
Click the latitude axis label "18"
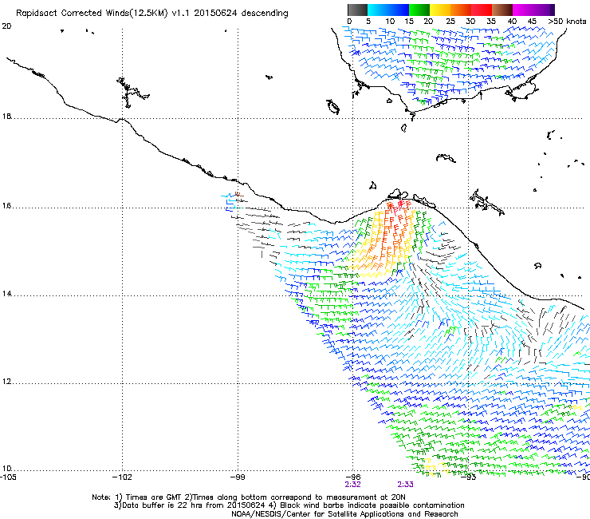pos(6,116)
